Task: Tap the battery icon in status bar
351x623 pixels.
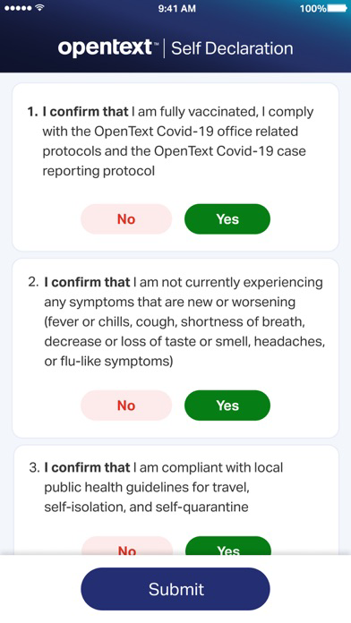Action: (337, 8)
